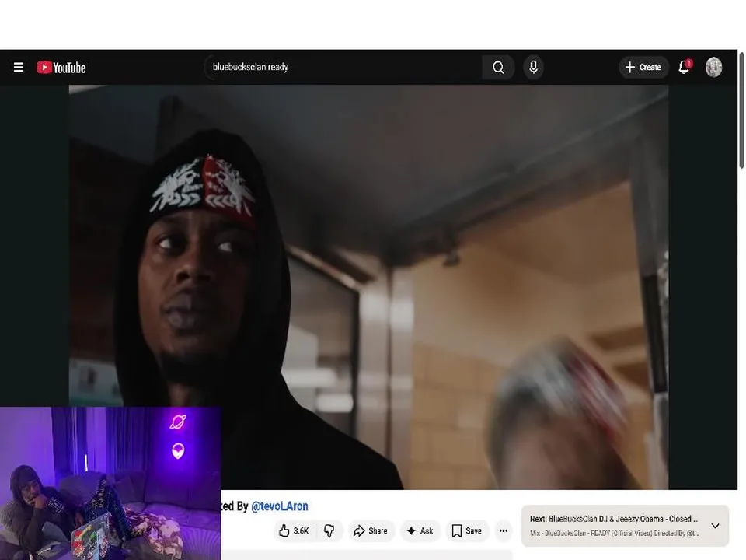Open next track 'BlueBucksClan DJ & Jeeezy Obama'
Viewport: 746px width, 560px height.
click(x=613, y=519)
